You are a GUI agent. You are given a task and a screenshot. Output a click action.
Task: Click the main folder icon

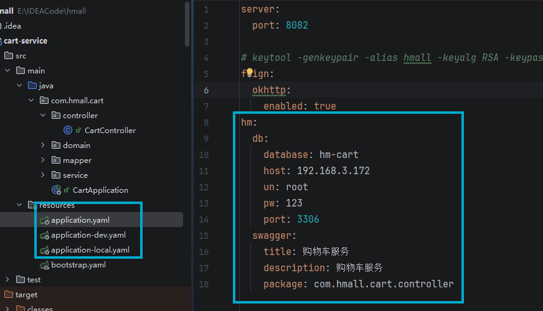[x=21, y=70]
